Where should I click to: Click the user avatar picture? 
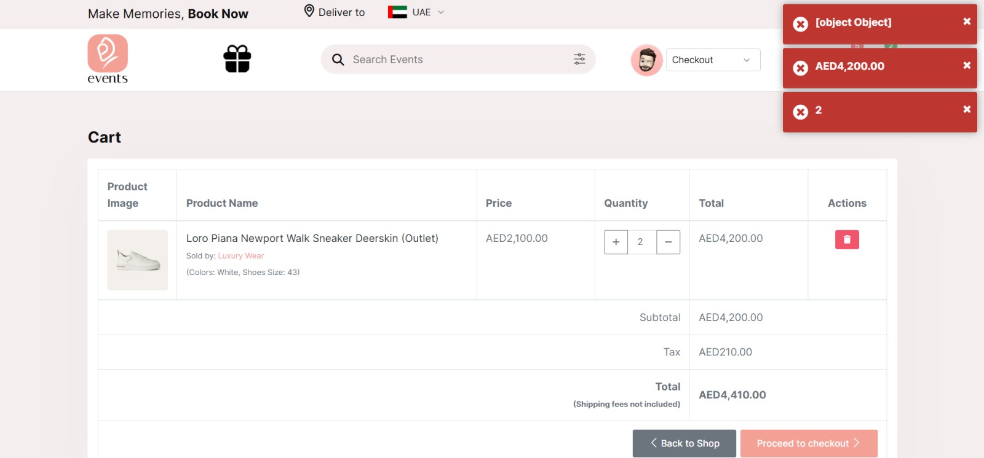pyautogui.click(x=646, y=60)
